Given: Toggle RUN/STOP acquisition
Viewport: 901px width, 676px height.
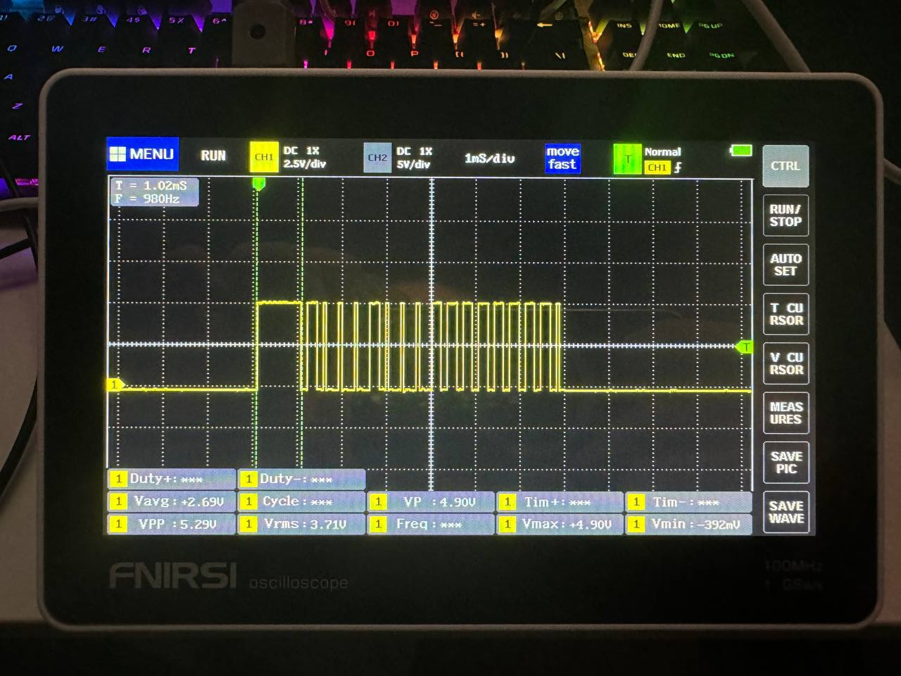Looking at the screenshot, I should point(785,215).
